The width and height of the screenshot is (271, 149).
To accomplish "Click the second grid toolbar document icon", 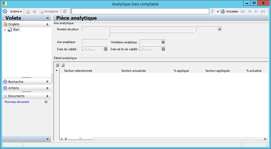I will point(63,65).
